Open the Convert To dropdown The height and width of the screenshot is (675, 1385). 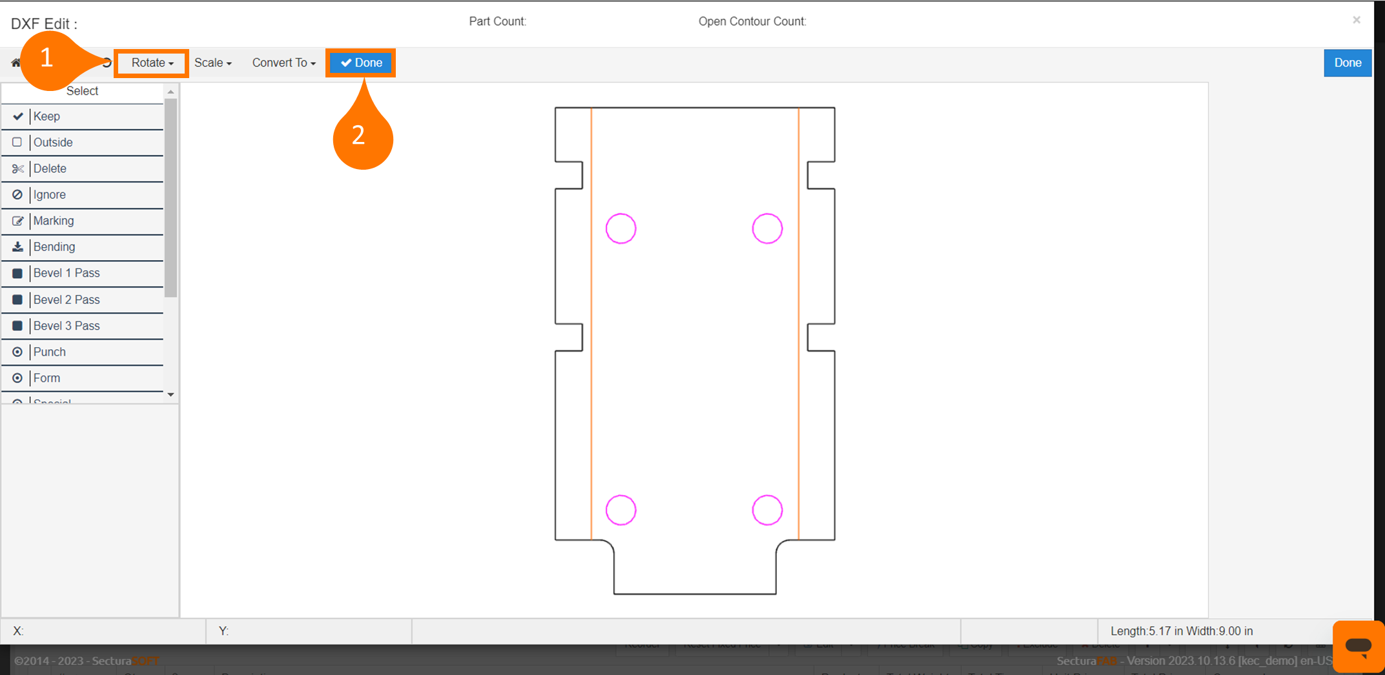point(283,63)
